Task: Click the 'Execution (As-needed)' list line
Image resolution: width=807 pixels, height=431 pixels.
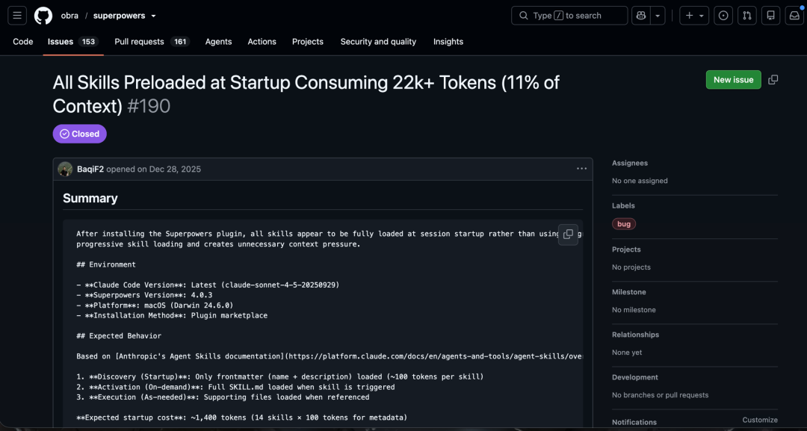Action: click(223, 397)
